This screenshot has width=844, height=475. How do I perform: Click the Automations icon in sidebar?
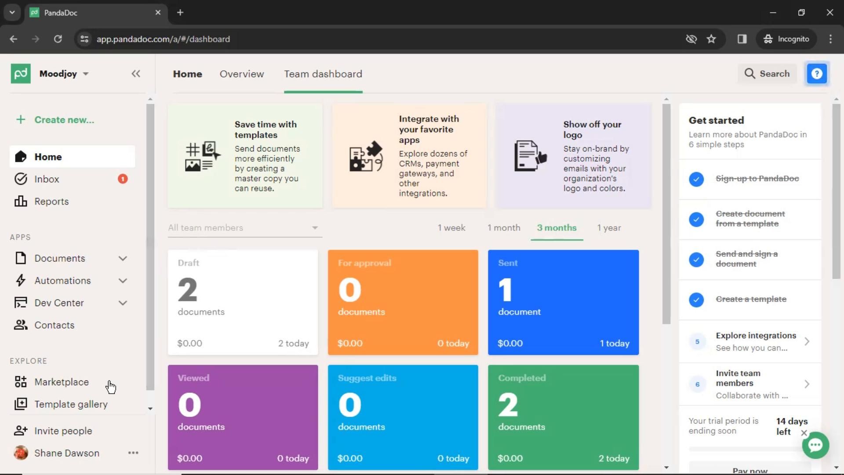pos(20,280)
